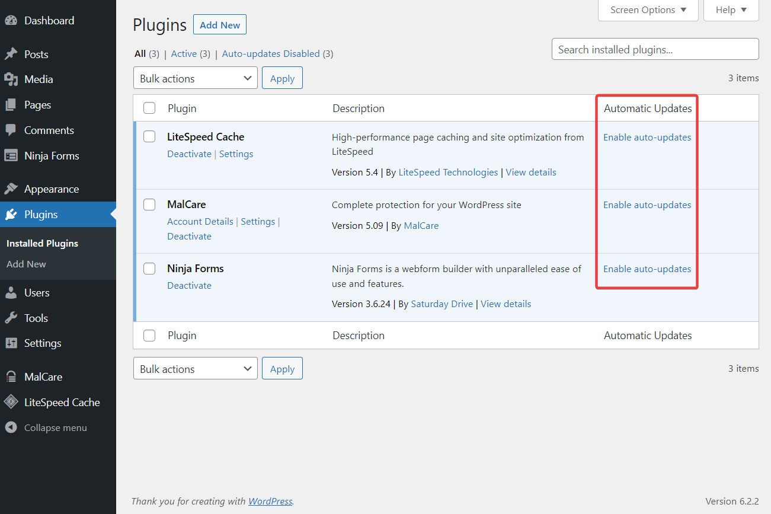
Task: Deactivate the MalCare plugin
Action: click(x=189, y=237)
